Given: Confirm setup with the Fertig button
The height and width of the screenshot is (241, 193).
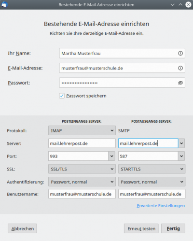Looking at the screenshot, I should point(173,228).
